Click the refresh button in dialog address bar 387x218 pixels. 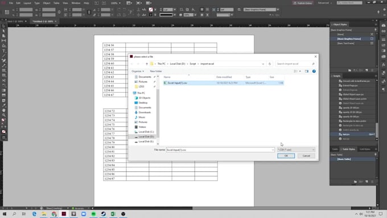[270, 64]
